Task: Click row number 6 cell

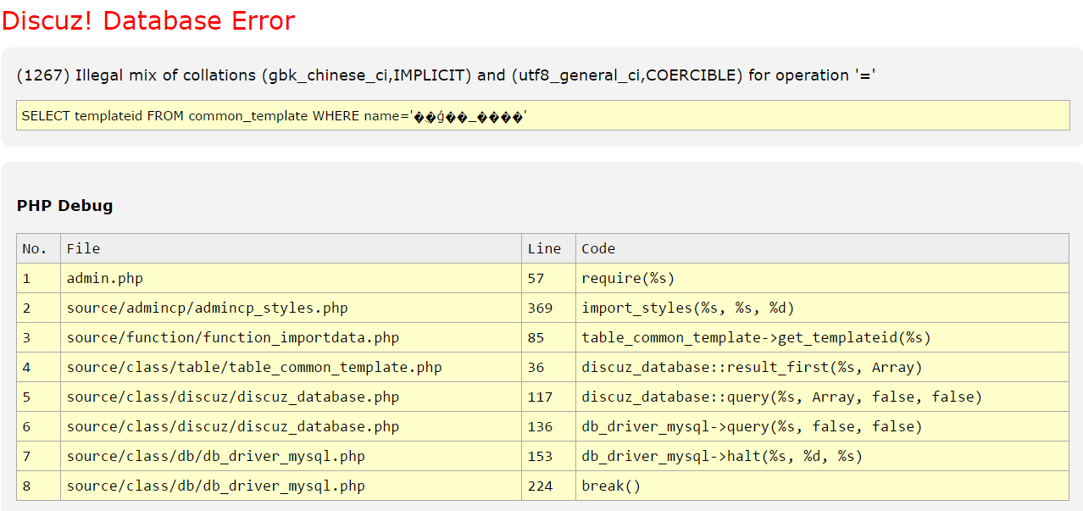Action: coord(39,426)
